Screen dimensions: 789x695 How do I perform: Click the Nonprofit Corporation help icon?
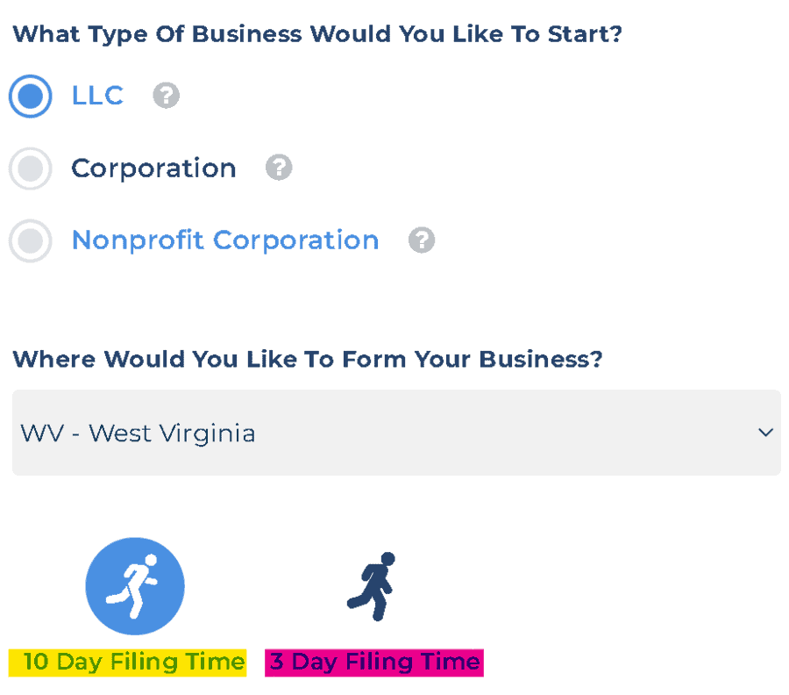(x=422, y=240)
